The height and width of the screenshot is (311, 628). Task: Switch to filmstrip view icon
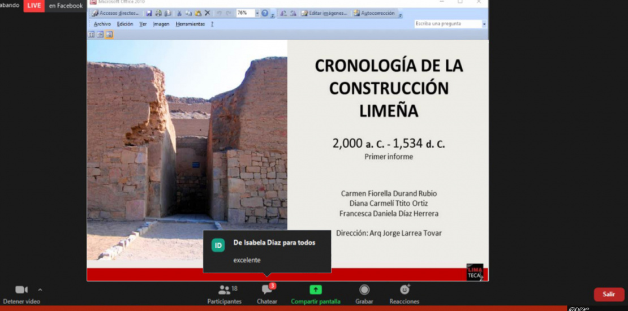pyautogui.click(x=100, y=35)
